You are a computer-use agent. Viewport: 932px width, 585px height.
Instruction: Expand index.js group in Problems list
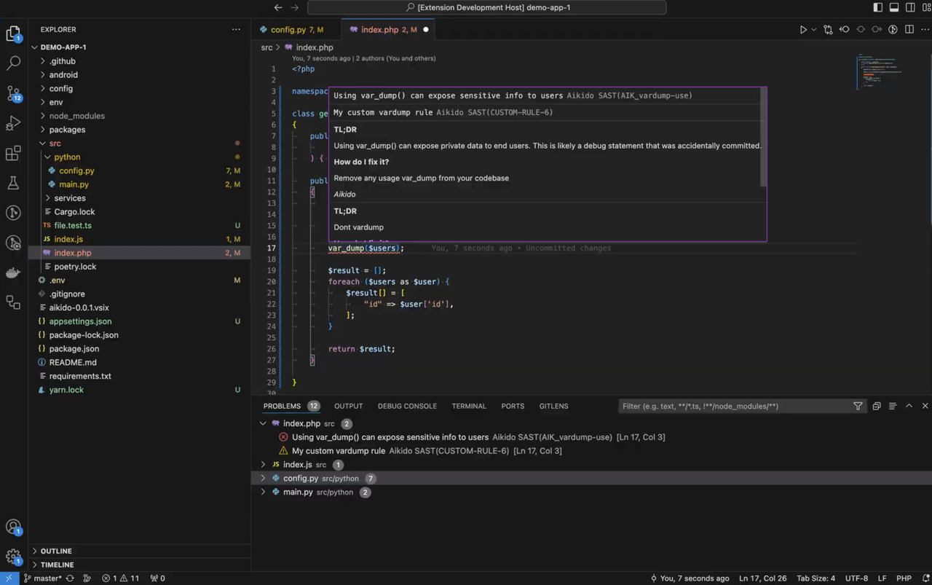tap(264, 465)
